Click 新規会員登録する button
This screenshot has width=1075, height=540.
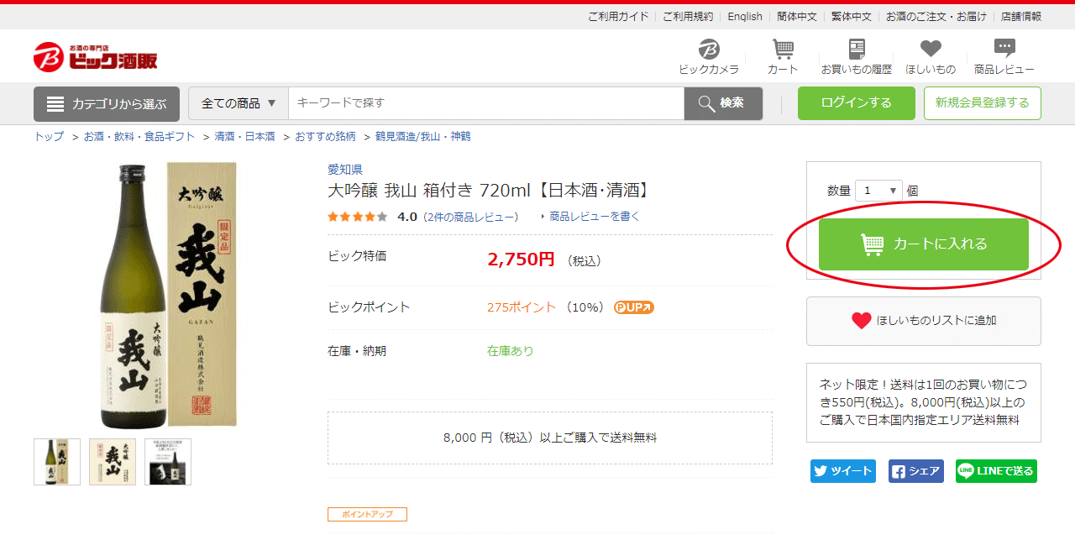click(983, 103)
